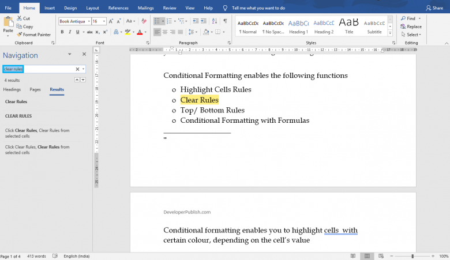Image resolution: width=450 pixels, height=260 pixels.
Task: Click the Format Painter icon
Action: tap(20, 35)
